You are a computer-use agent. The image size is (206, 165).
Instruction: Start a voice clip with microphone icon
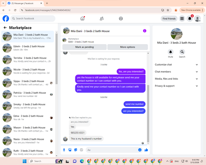64,150
